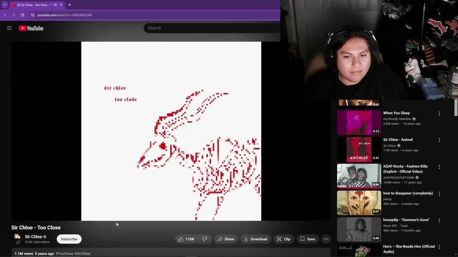Open When You Sleep video thumbnail
Image resolution: width=458 pixels, height=257 pixels.
[359, 122]
